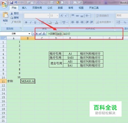Toggle Underline formatting
The height and width of the screenshot is (123, 128).
pos(35,23)
